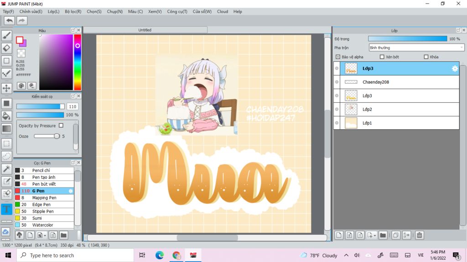
Task: Delete the layer with trash icon
Action: click(420, 235)
